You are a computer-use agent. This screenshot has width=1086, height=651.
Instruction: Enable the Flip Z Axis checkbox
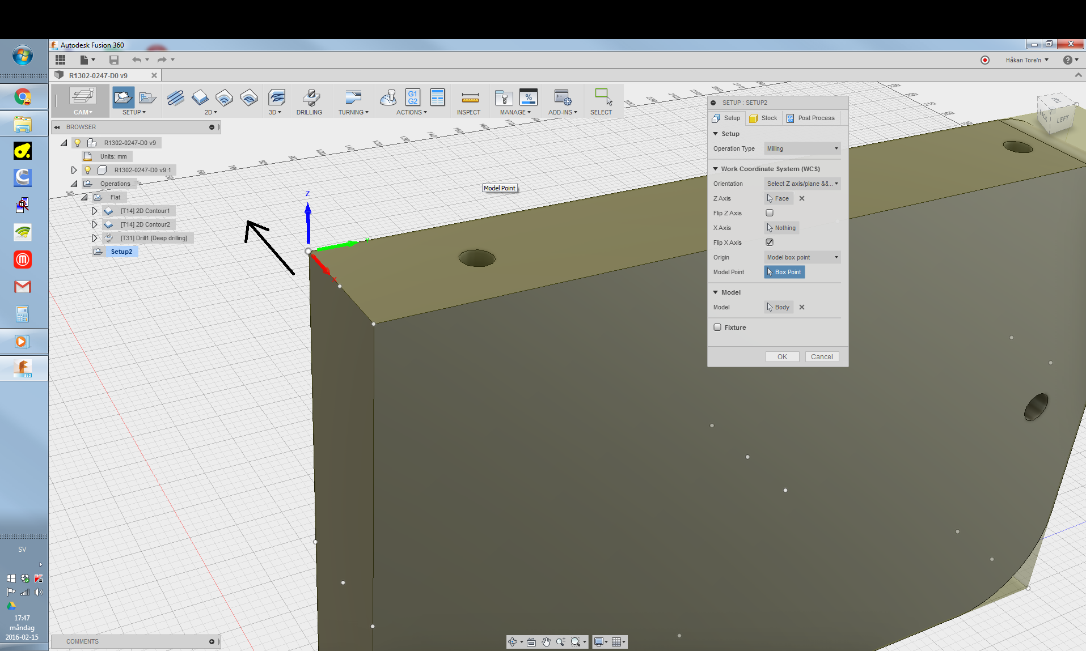click(x=770, y=213)
